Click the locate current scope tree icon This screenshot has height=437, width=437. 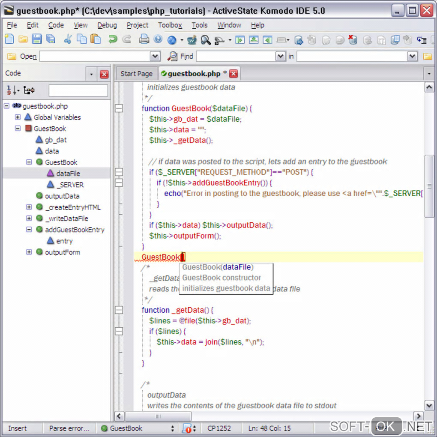click(x=29, y=90)
